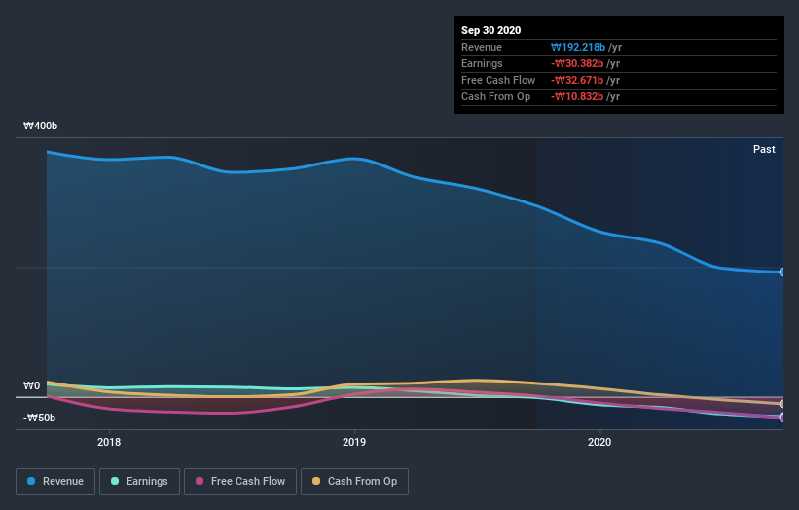This screenshot has height=510, width=799.
Task: Click the Past label in chart
Action: (x=764, y=149)
